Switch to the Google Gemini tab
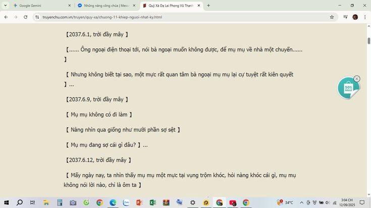The height and width of the screenshot is (208, 371). tap(38, 6)
